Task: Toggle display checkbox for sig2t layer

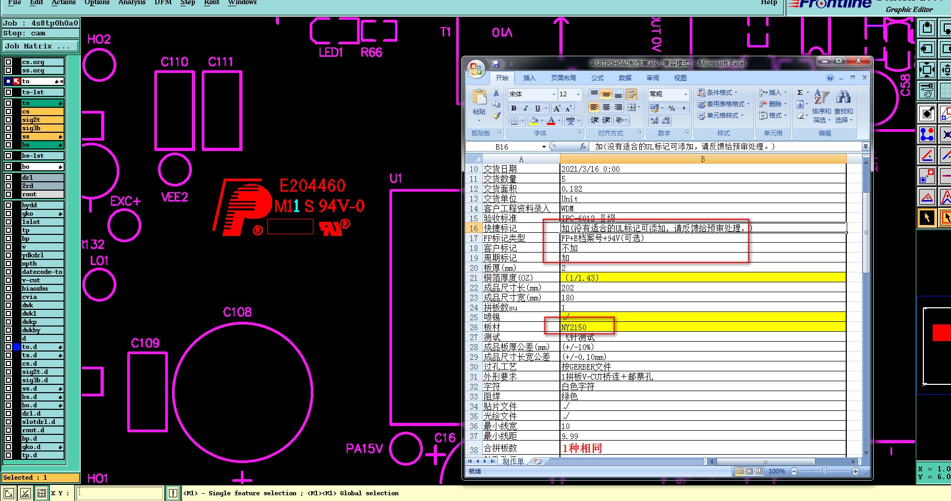Action: (8, 120)
